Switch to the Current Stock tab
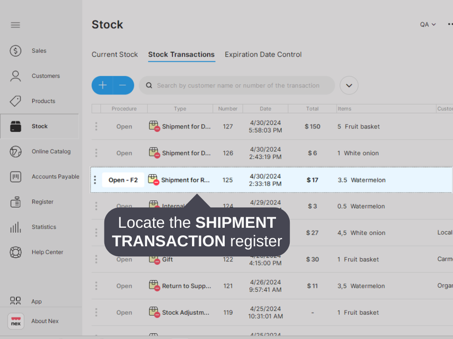The height and width of the screenshot is (339, 453). (115, 54)
